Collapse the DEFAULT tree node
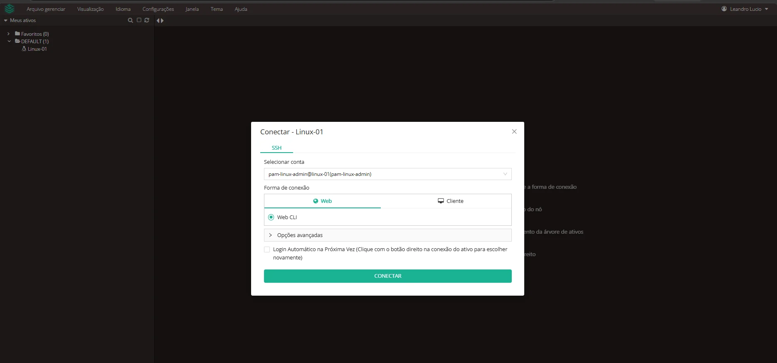This screenshot has width=777, height=363. click(9, 41)
